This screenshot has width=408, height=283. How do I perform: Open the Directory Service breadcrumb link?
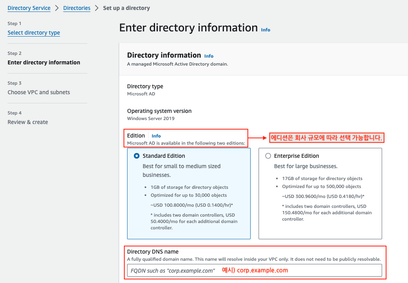(29, 8)
